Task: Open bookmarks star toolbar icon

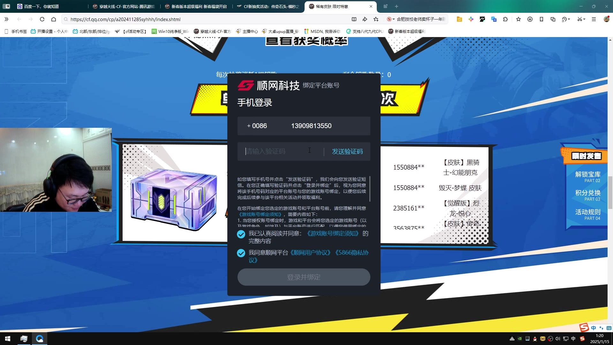Action: point(518,19)
